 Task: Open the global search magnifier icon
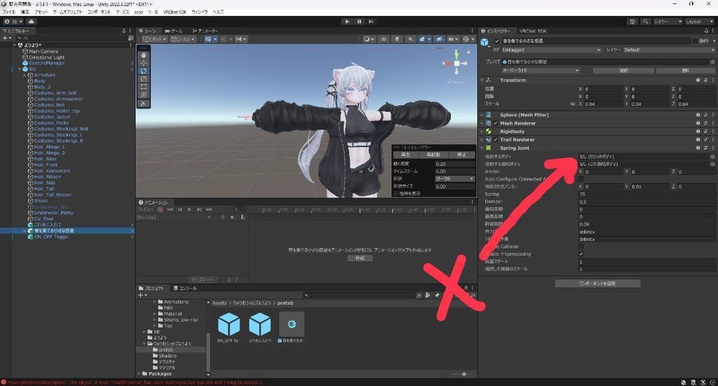[645, 22]
